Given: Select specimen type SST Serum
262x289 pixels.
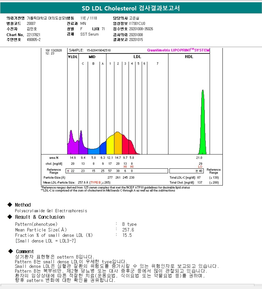Looking at the screenshot, I should tap(89, 34).
